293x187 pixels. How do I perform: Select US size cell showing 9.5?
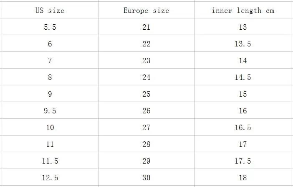click(x=50, y=111)
